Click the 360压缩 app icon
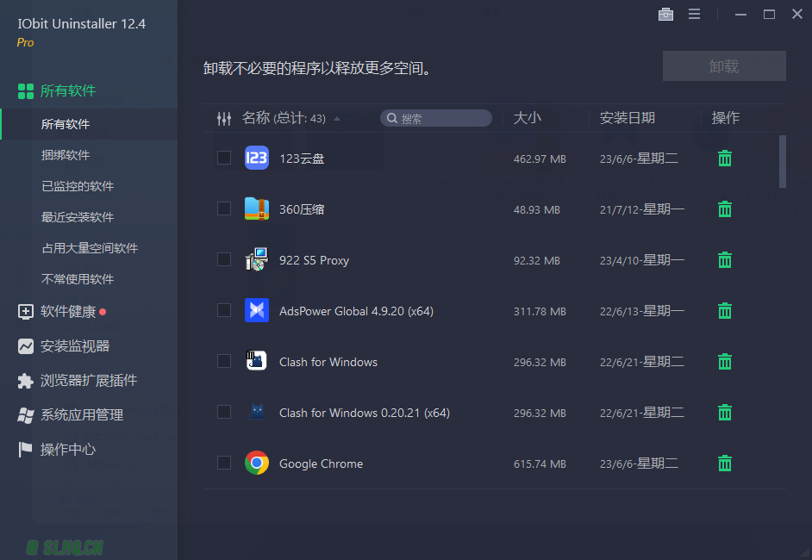This screenshot has height=560, width=812. click(x=257, y=208)
